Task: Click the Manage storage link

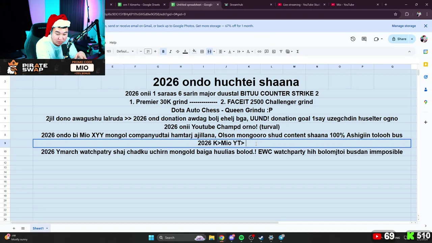Action: click(404, 26)
